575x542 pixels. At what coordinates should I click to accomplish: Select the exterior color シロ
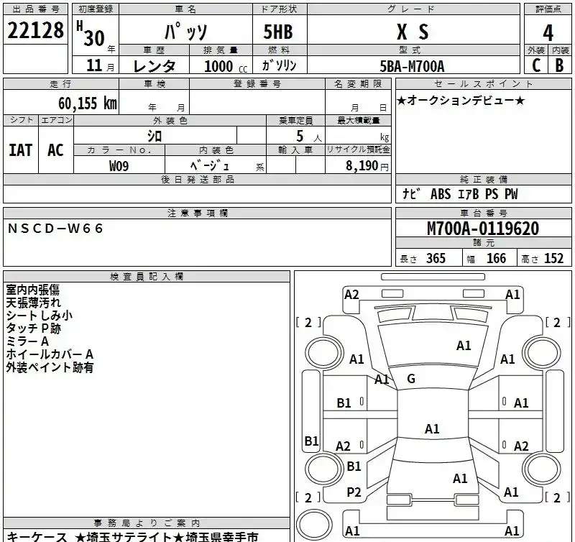pos(155,136)
